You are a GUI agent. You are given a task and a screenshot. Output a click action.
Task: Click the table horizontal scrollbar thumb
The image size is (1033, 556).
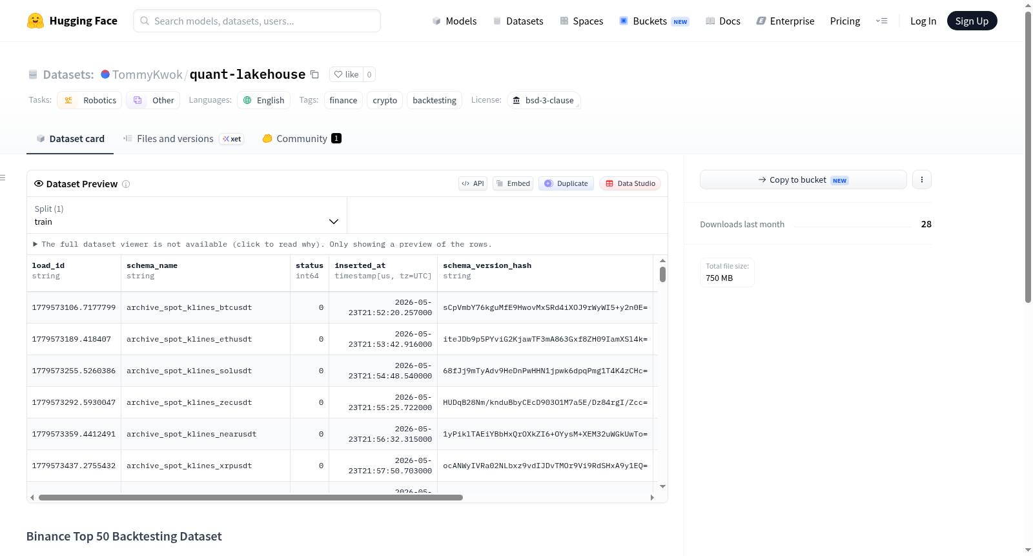[x=251, y=497]
